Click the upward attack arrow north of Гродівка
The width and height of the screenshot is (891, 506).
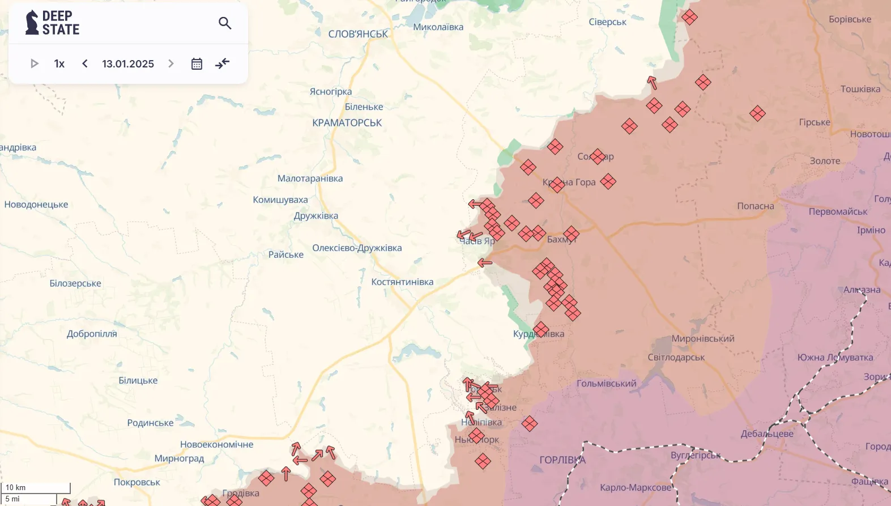(x=286, y=473)
